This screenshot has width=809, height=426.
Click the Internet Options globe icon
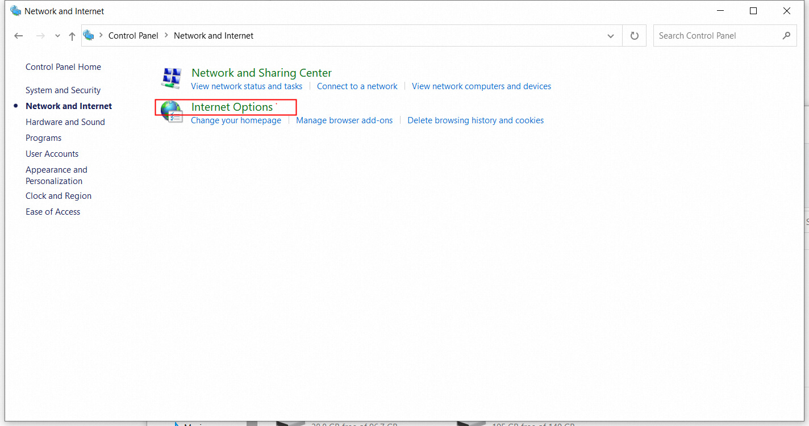pos(171,112)
